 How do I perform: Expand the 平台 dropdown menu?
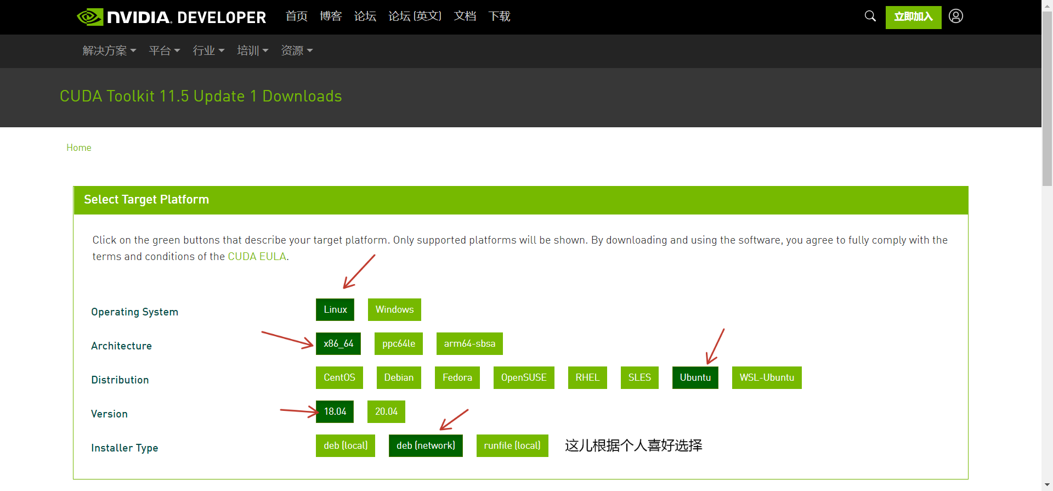click(x=165, y=50)
